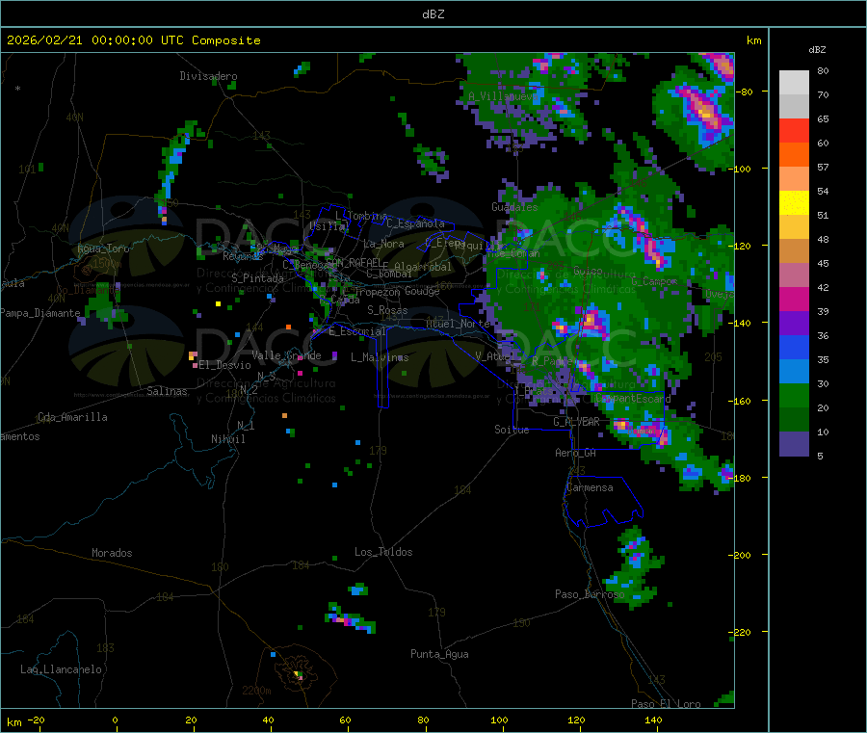The width and height of the screenshot is (867, 733).
Task: Click the Punta_Agua location label
Action: coord(439,655)
